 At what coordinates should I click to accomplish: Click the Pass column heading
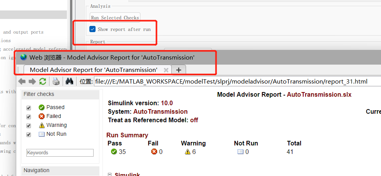click(115, 144)
